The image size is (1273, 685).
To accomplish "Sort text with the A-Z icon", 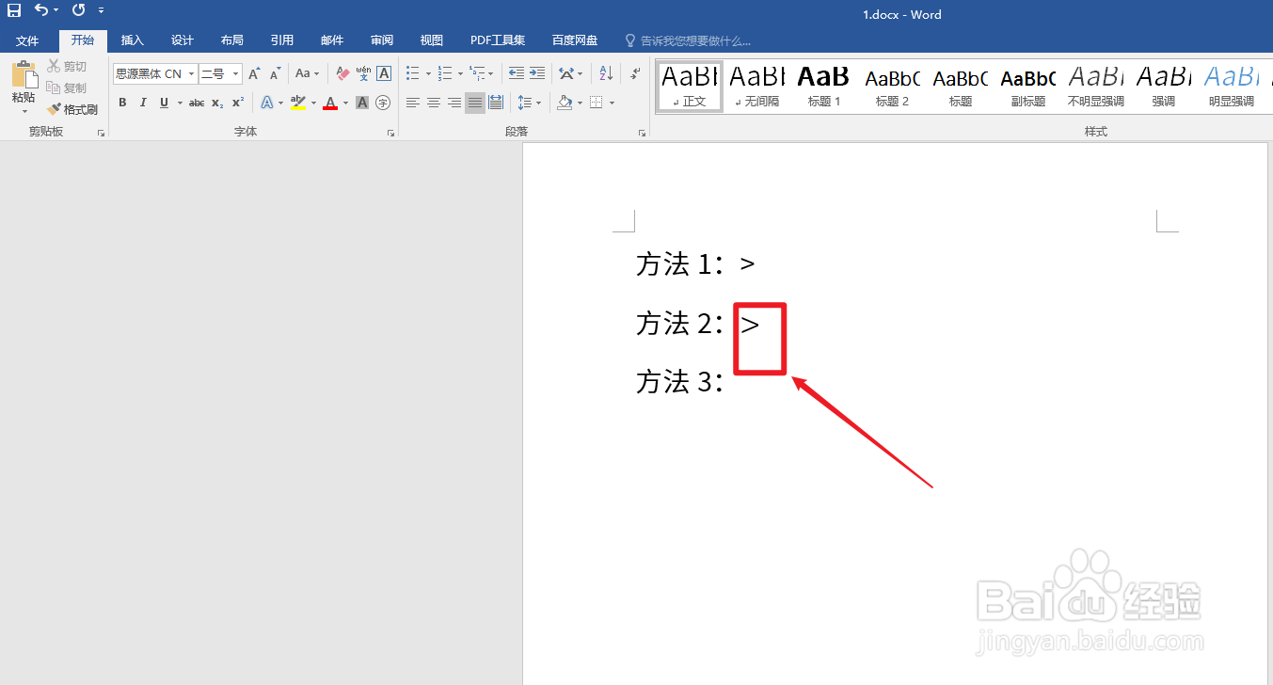I will click(x=606, y=73).
